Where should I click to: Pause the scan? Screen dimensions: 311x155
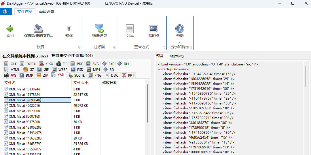click(69, 29)
